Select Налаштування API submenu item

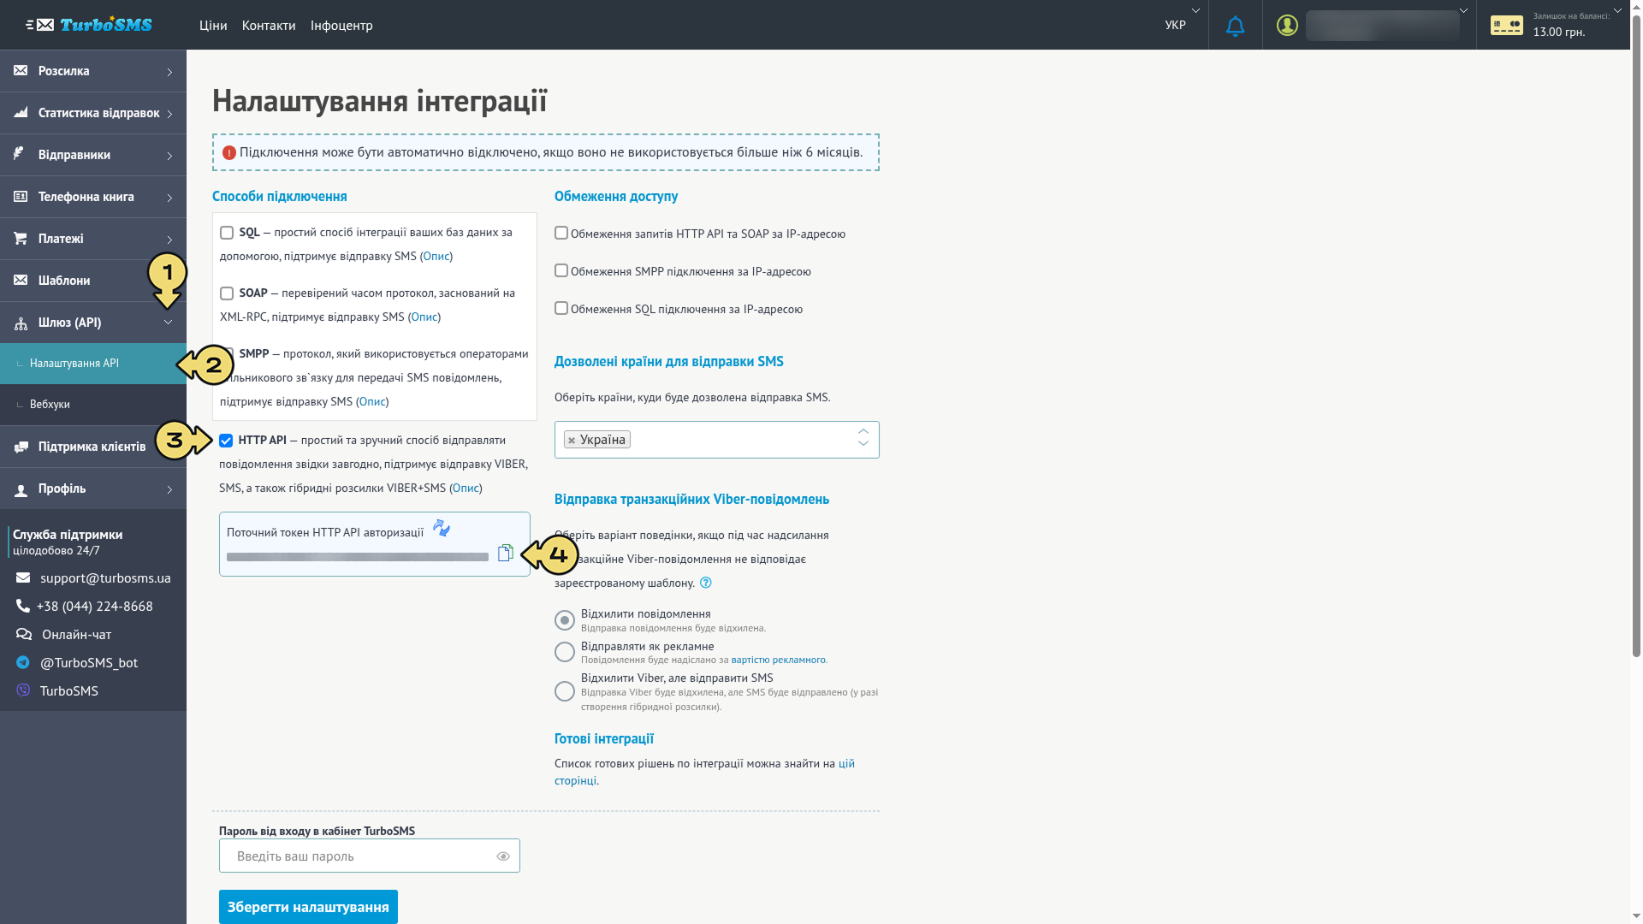tap(93, 364)
